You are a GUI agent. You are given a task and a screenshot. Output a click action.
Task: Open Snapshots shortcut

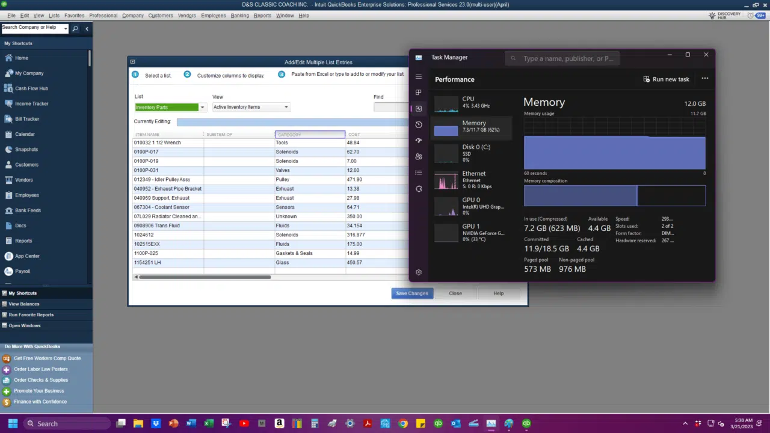pos(26,149)
